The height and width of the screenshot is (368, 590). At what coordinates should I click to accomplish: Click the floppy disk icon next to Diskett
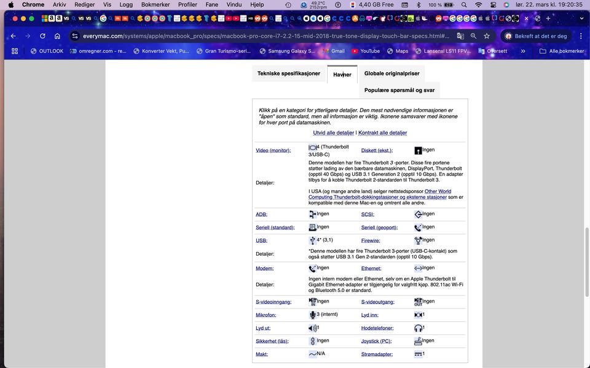(x=418, y=151)
